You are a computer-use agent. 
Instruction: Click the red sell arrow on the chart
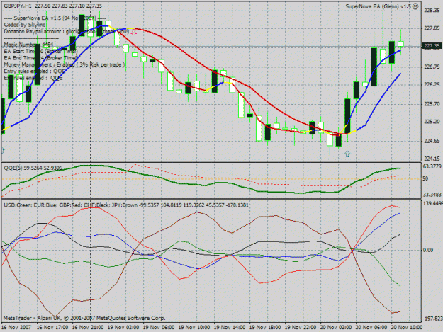[134, 32]
